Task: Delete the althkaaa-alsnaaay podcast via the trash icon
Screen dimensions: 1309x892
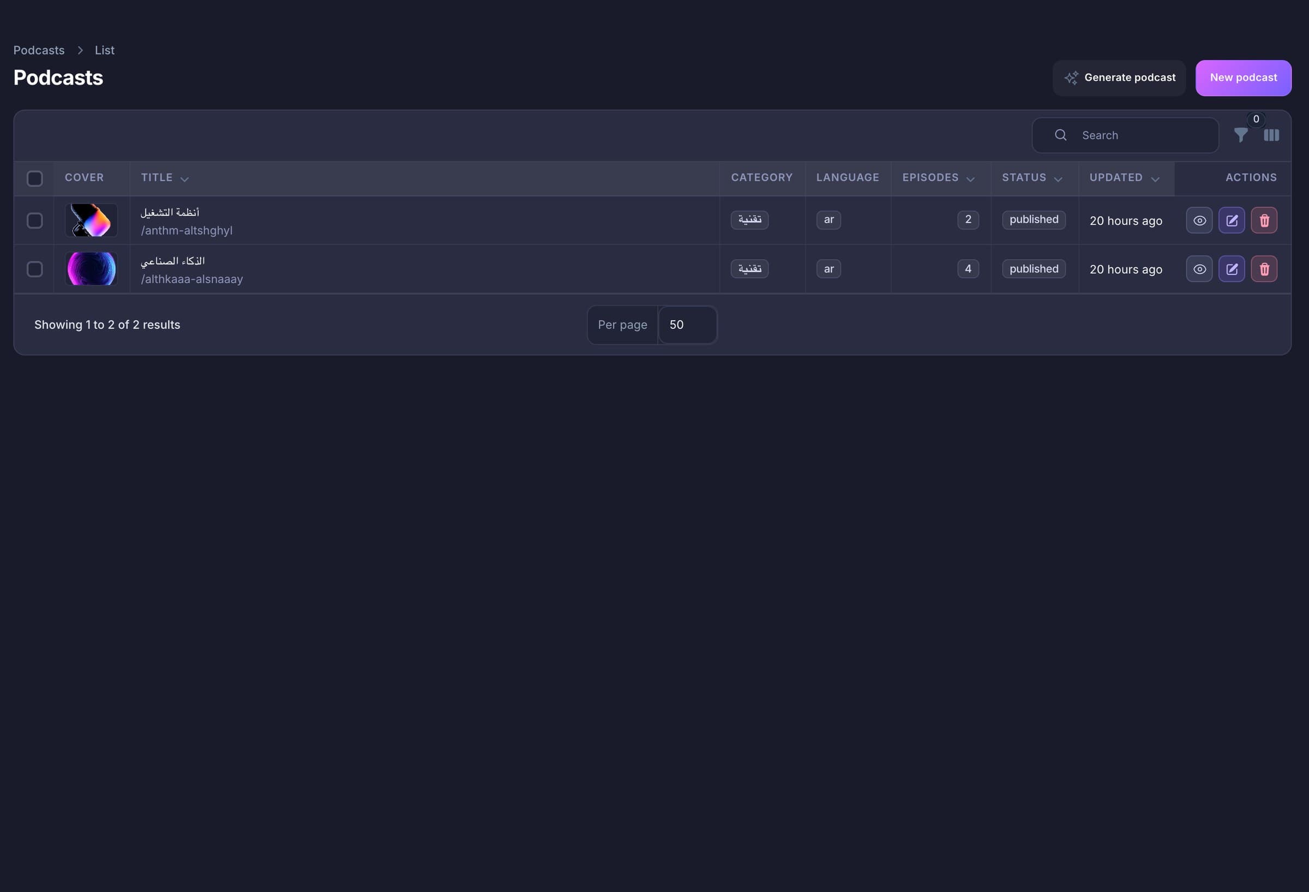Action: tap(1264, 269)
